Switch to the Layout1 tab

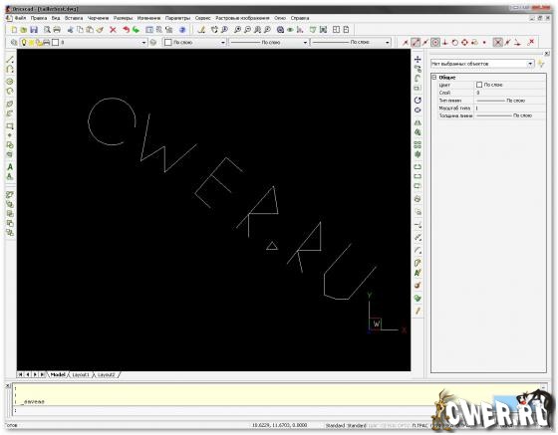[80, 374]
